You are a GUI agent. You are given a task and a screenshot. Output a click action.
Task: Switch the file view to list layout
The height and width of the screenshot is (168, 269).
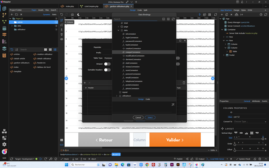coord(55,50)
